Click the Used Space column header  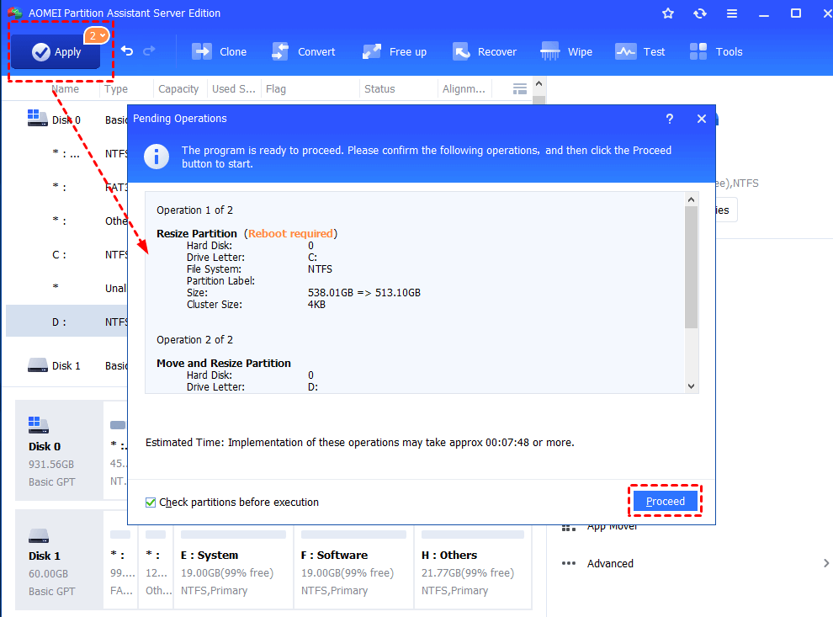tap(233, 88)
